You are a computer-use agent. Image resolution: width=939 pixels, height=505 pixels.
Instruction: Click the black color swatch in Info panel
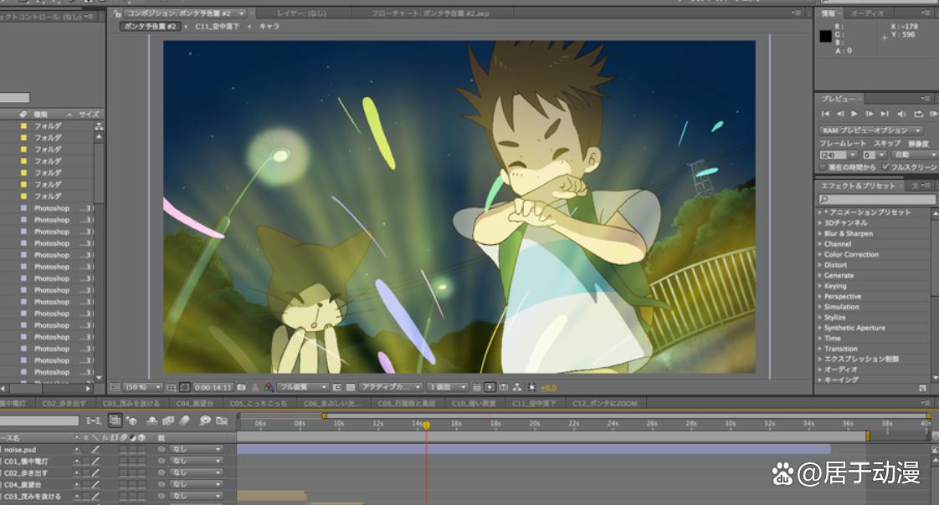(x=825, y=36)
